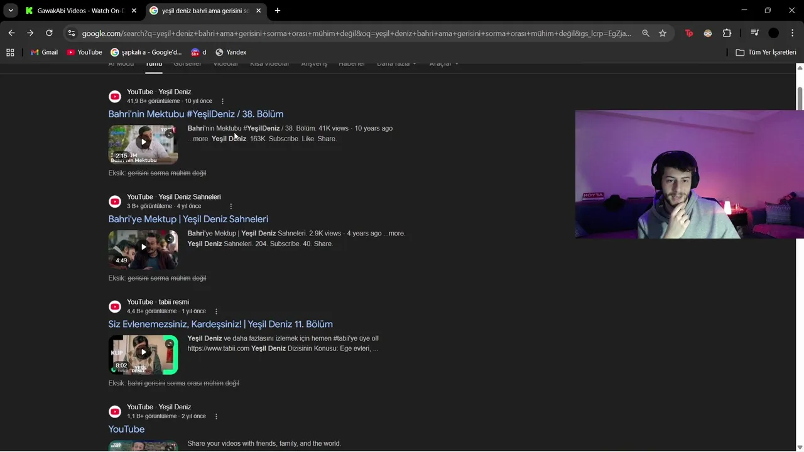Close the GawakAbi Videos tab
The image size is (804, 452).
click(134, 11)
